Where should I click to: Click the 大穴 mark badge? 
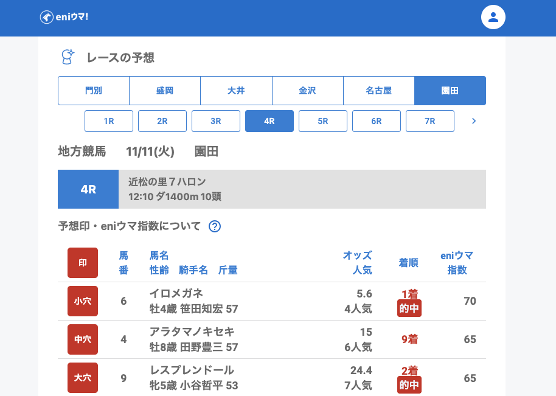click(x=83, y=378)
